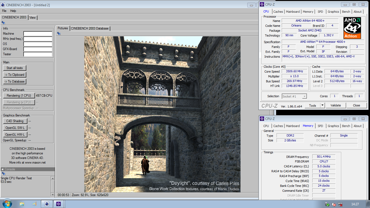The height and width of the screenshot is (208, 370).
Task: Click the -> To Database button
Action: (x=15, y=82)
